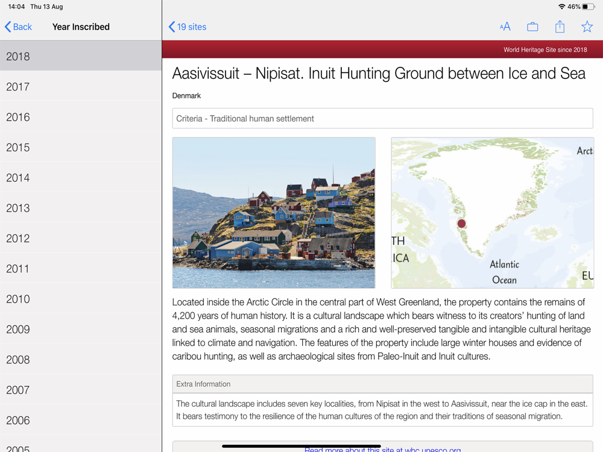Viewport: 603px width, 452px height.
Task: Check the battery indicator in status bar
Action: coord(588,7)
